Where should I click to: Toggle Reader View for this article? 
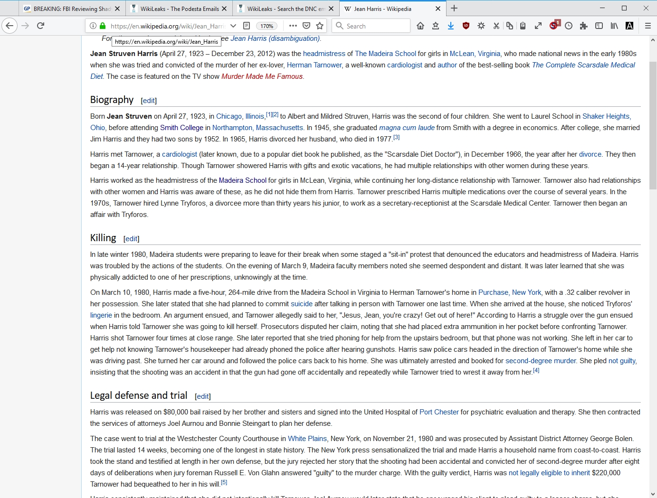click(x=247, y=26)
